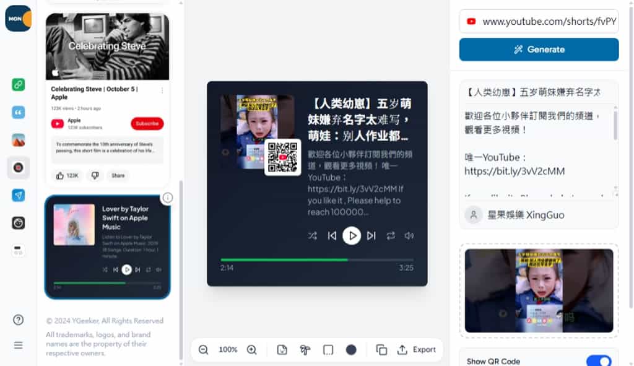Click the palm tree theme icon
Screen dimensions: 634x366
pos(305,349)
